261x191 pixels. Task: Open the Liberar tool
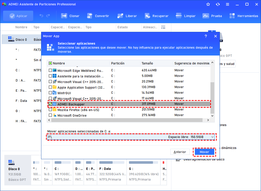(127, 16)
